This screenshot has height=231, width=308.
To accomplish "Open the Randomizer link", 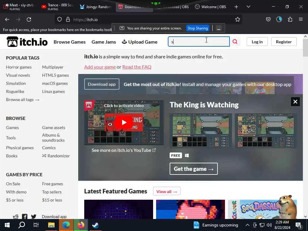I will 56,156.
